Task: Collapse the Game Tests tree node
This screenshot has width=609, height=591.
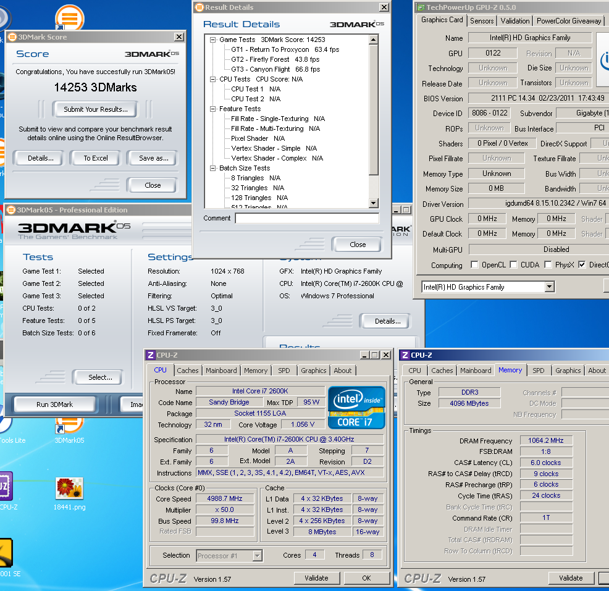Action: click(212, 40)
